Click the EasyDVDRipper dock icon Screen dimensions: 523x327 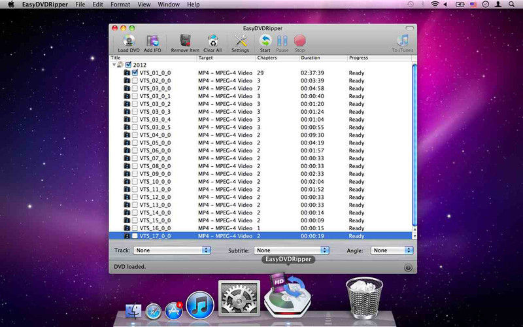[288, 296]
